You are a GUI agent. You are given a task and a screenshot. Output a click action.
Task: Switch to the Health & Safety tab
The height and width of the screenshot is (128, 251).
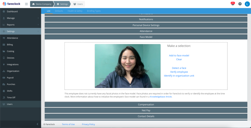coord(75,11)
